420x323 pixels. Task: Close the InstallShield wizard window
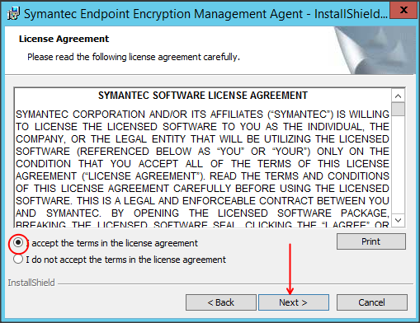click(x=403, y=10)
